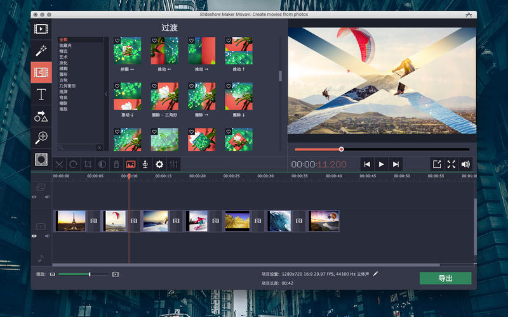Click the Rotate clip tool
Image resolution: width=508 pixels, height=317 pixels.
pos(73,164)
